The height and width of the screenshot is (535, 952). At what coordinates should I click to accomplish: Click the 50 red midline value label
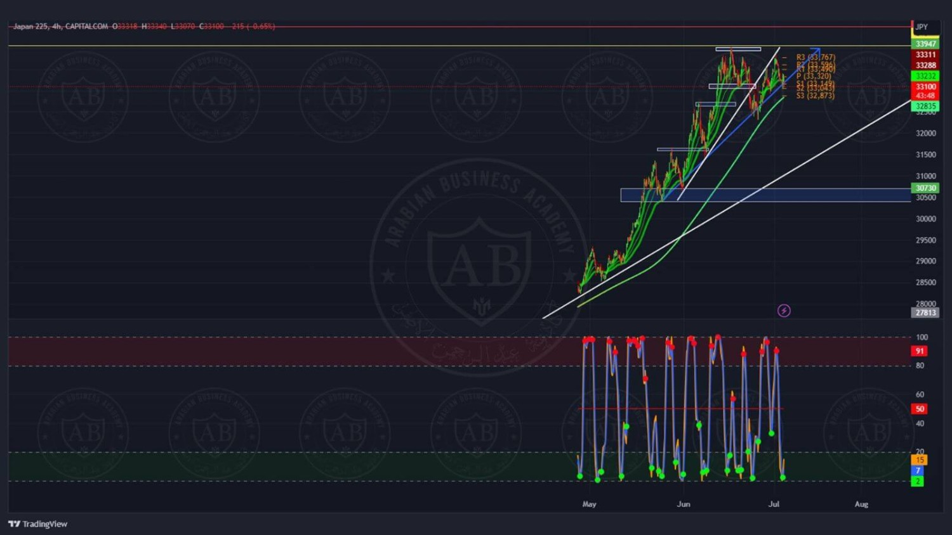click(x=919, y=409)
